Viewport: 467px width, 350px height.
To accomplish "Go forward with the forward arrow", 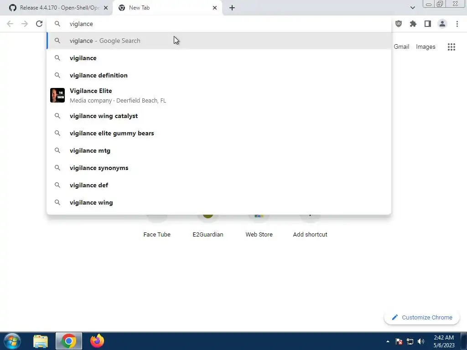I will (25, 24).
